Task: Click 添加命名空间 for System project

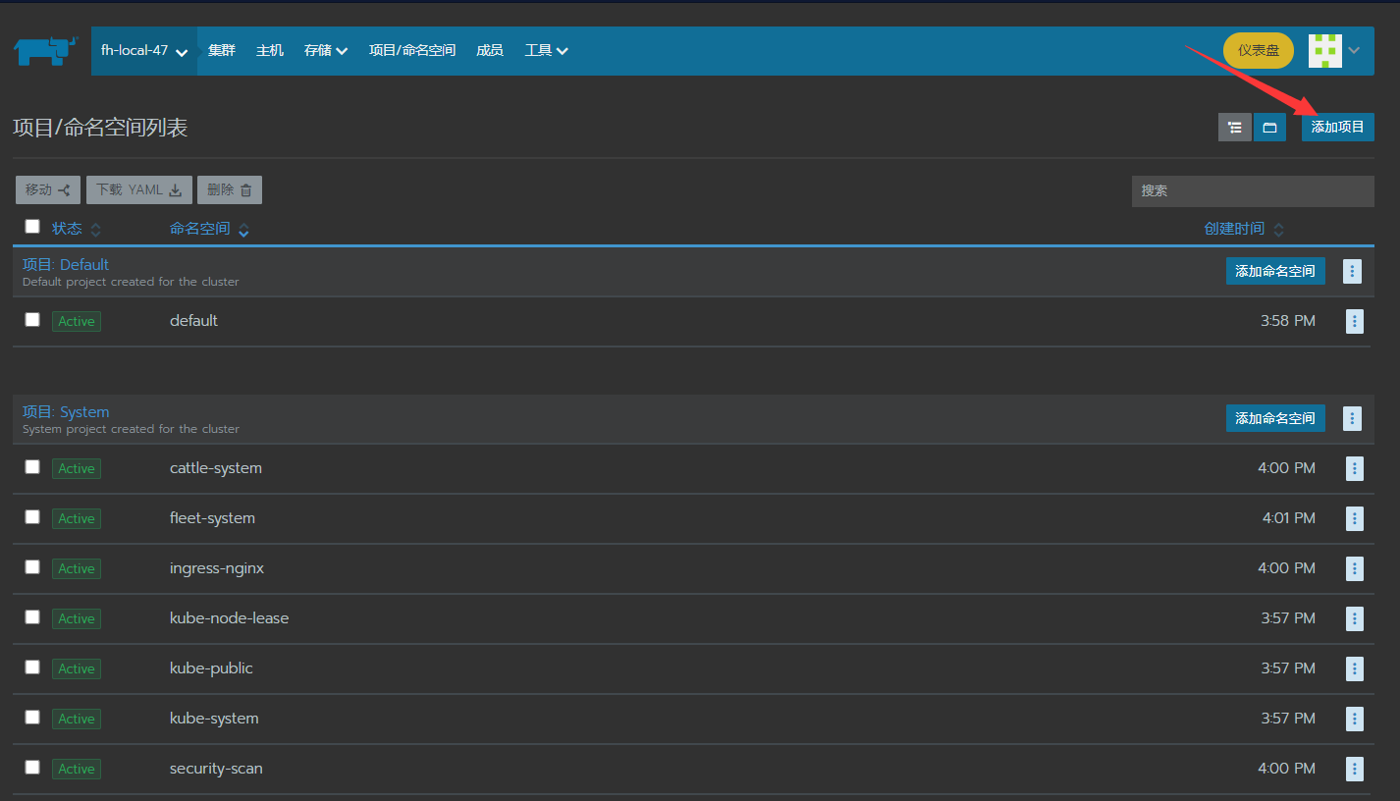Action: tap(1275, 419)
